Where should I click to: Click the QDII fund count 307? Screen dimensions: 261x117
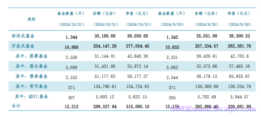pos(71,98)
